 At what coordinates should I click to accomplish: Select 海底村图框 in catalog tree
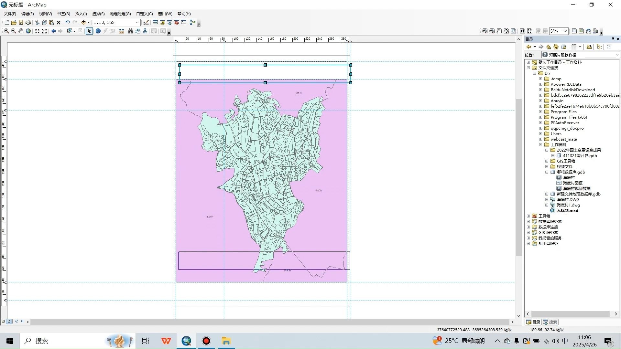click(572, 183)
